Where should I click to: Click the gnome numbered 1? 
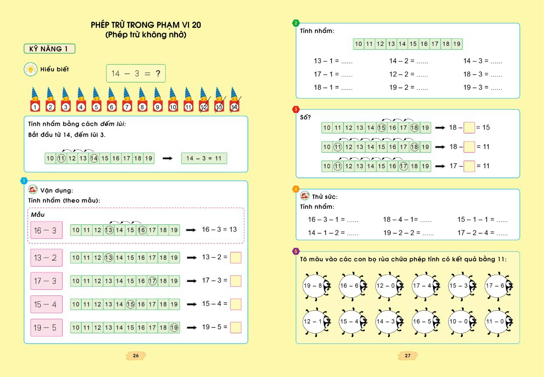(35, 100)
